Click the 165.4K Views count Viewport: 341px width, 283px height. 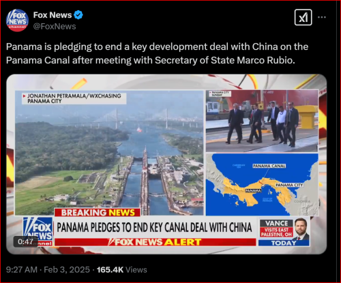click(x=122, y=270)
